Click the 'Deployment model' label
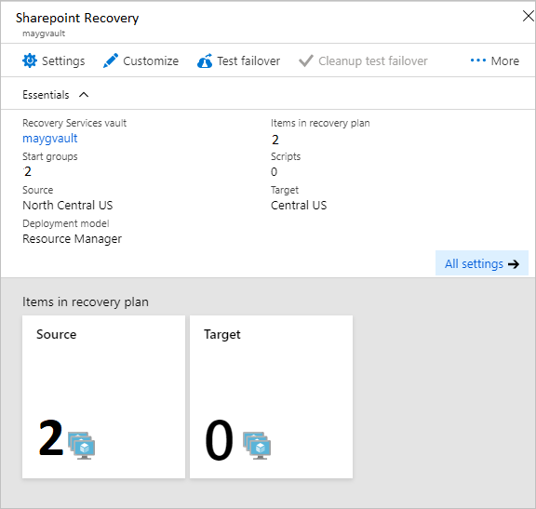 (x=66, y=223)
